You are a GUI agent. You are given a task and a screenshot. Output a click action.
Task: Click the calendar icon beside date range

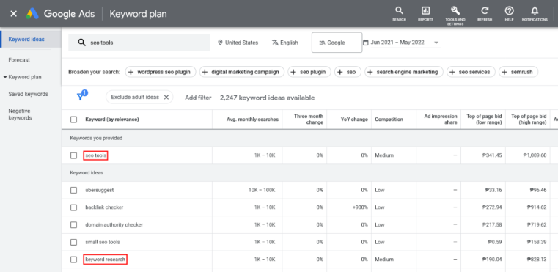(365, 43)
